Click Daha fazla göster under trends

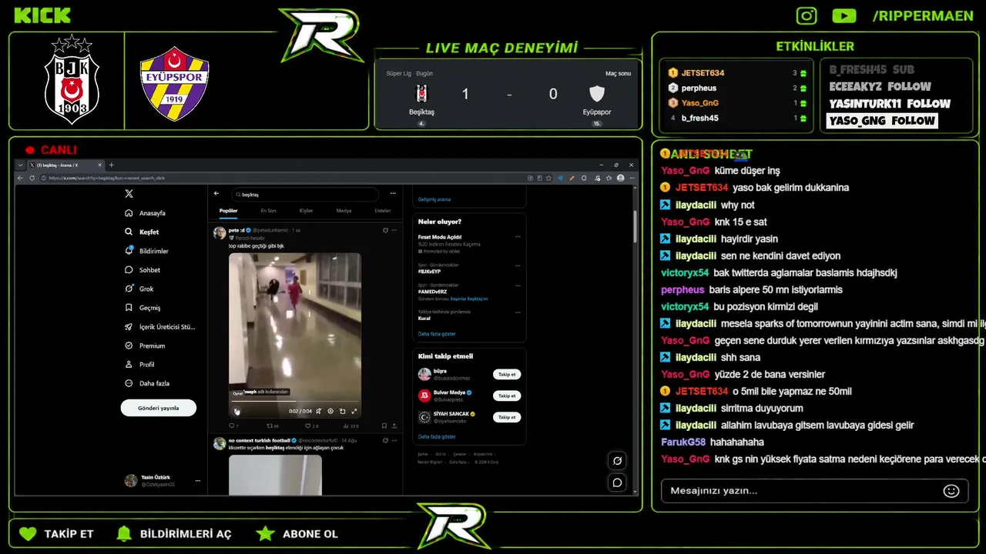pyautogui.click(x=437, y=334)
